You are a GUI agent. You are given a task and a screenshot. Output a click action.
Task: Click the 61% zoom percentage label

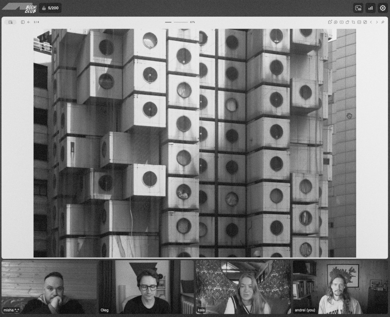click(192, 22)
